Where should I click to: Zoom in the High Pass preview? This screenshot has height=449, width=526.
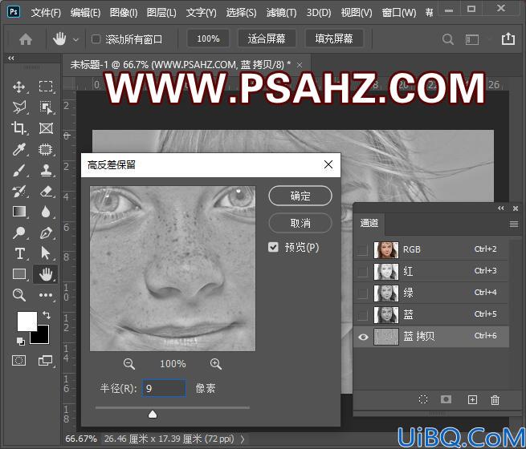[x=216, y=364]
